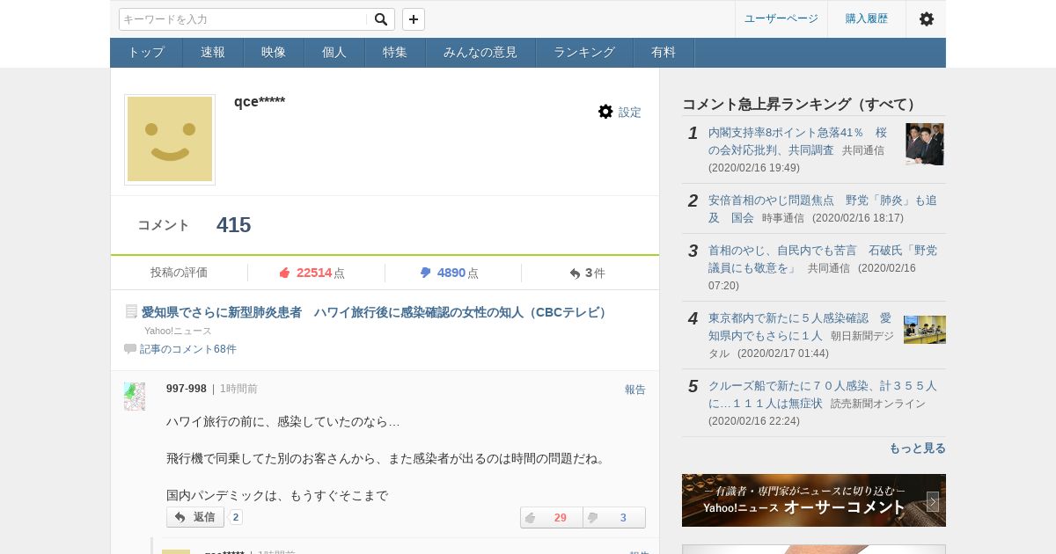Click the 返信 reply button
Image resolution: width=1056 pixels, height=554 pixels.
coord(195,517)
